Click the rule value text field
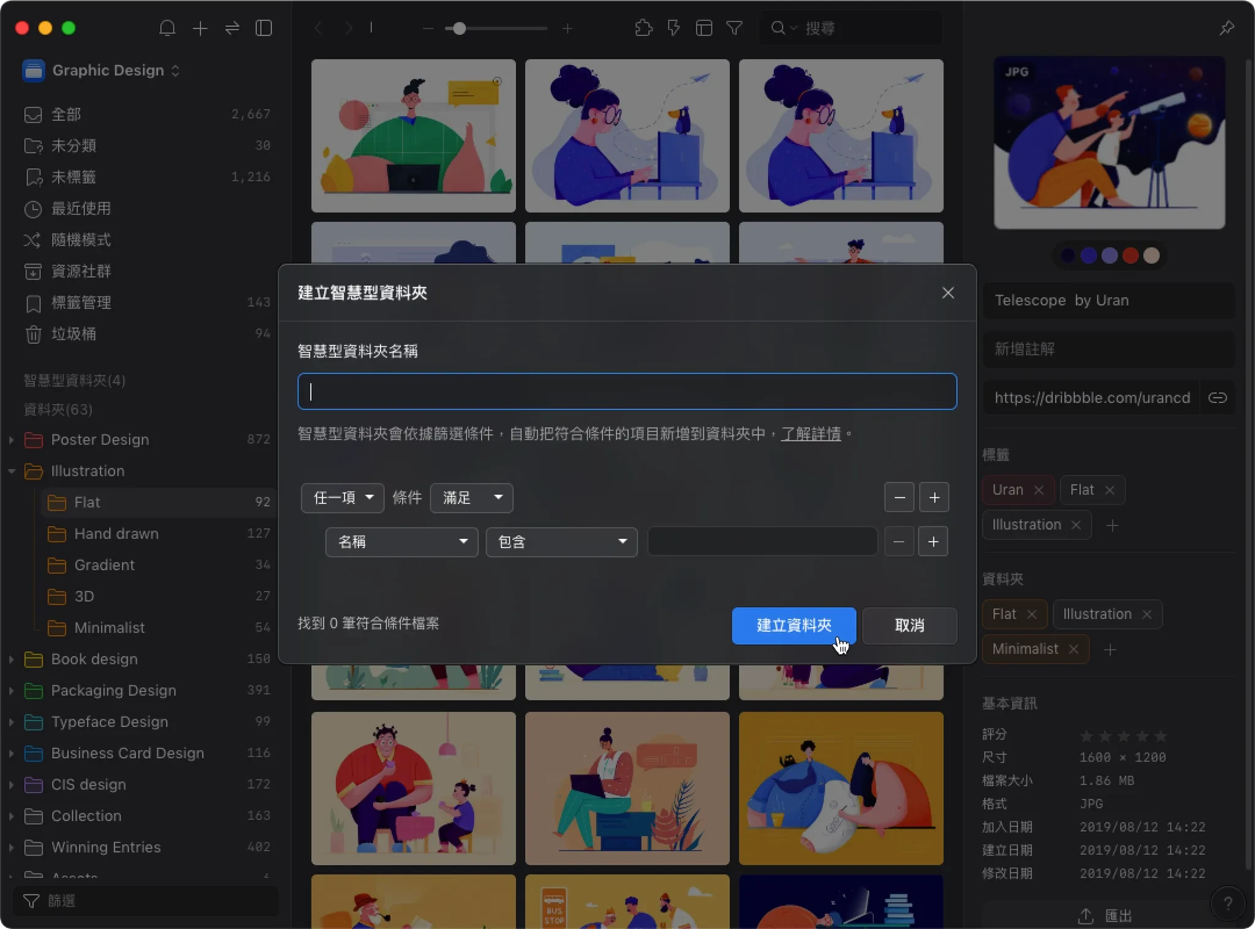The width and height of the screenshot is (1255, 929). (x=762, y=541)
